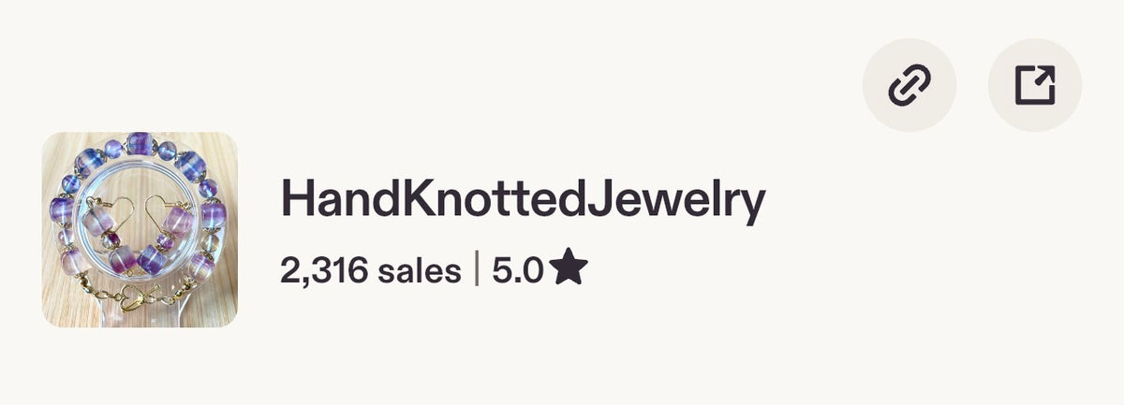
Task: Click the shop title heading
Action: coord(523,201)
